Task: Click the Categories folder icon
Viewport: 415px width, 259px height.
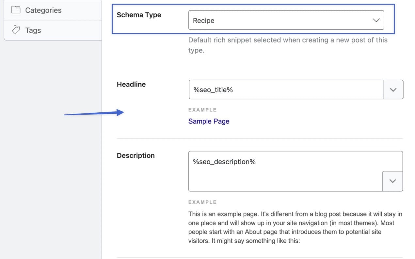Action: pos(16,10)
